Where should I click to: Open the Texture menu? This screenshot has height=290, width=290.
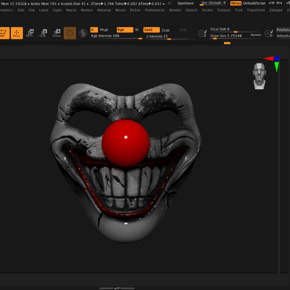[224, 10]
